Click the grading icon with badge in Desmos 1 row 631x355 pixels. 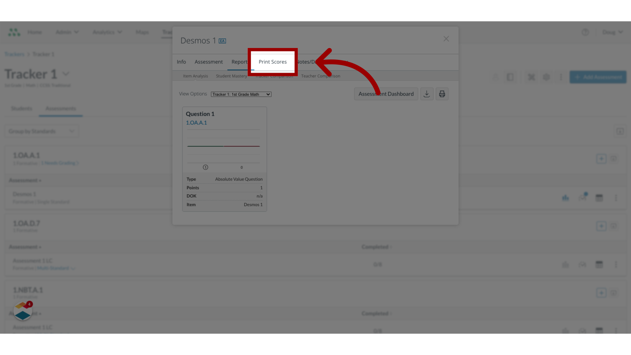tap(583, 197)
